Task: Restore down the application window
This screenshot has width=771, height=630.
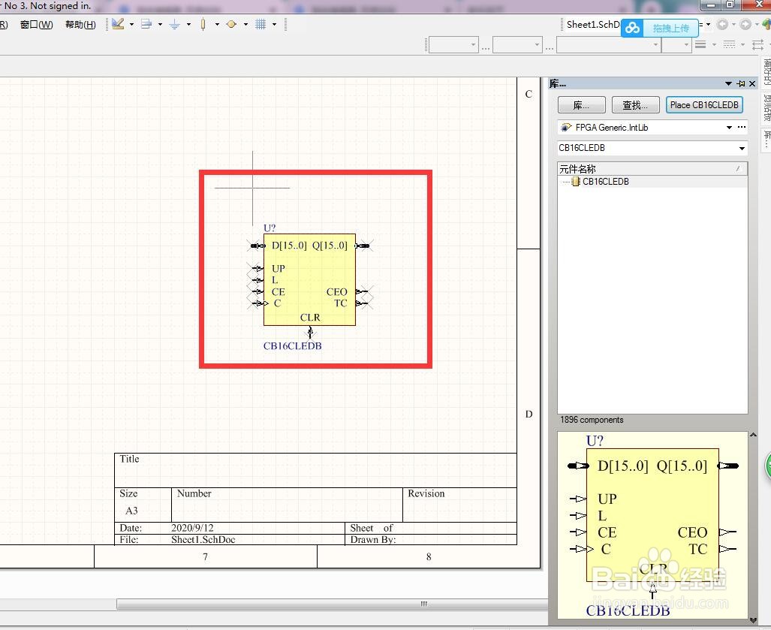Action: pos(730,5)
